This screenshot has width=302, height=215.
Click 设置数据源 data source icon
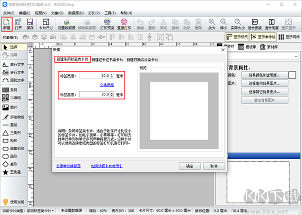point(66,24)
